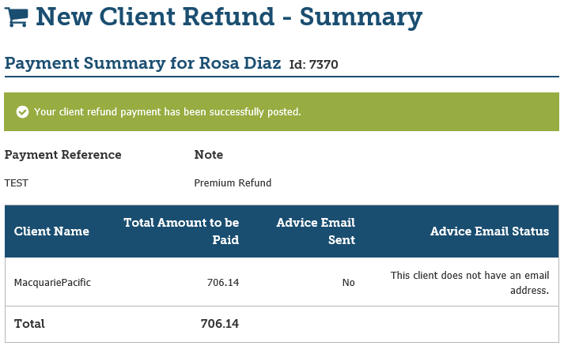Click the Advice Email Status column header
This screenshot has width=564, height=346.
(x=489, y=231)
